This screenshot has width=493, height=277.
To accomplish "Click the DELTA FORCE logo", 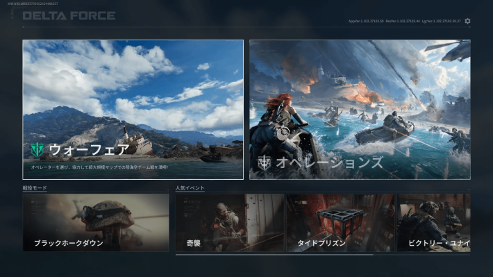I will click(x=69, y=16).
